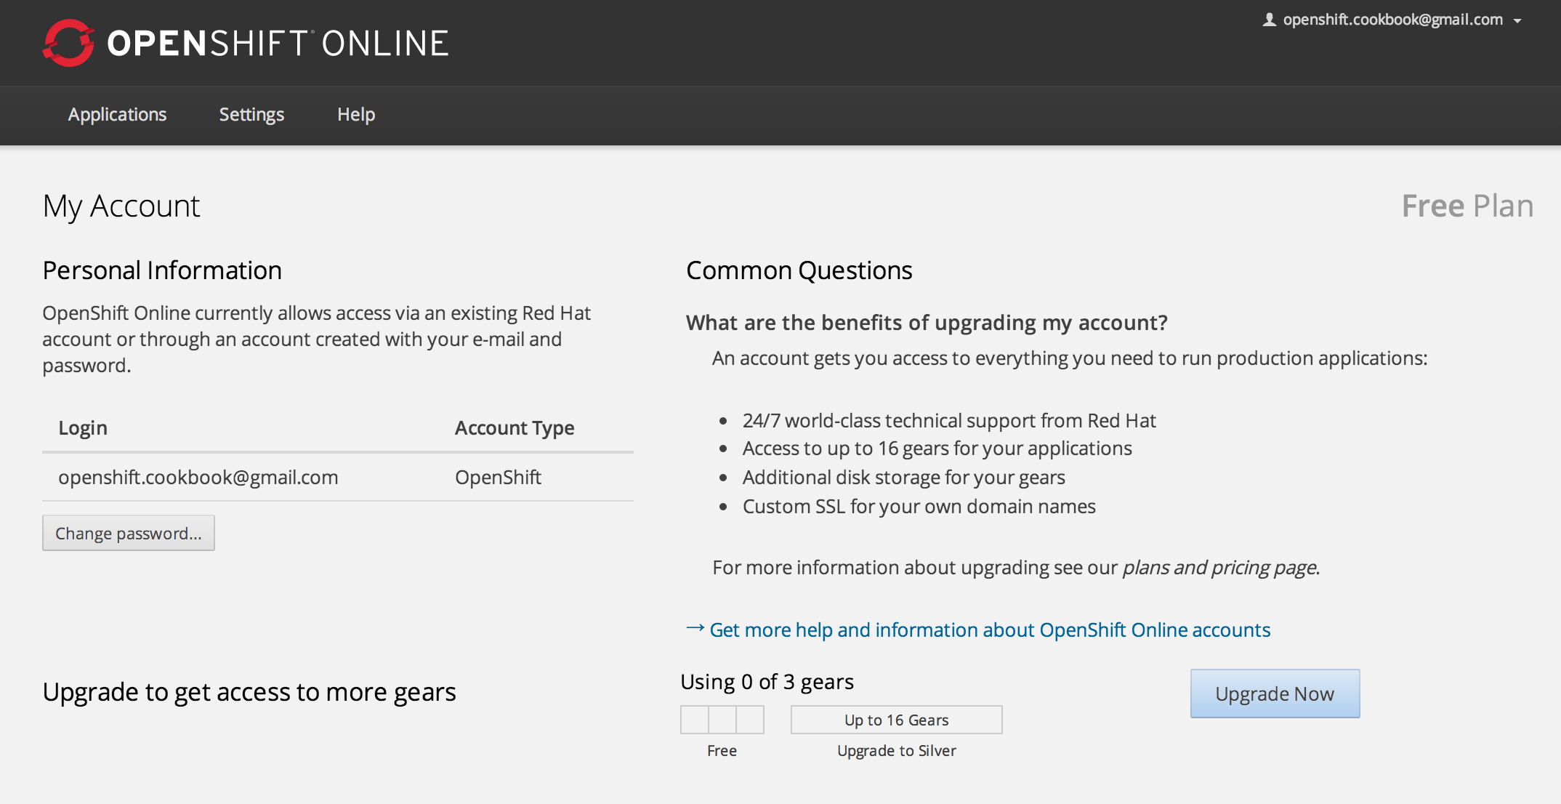Click the login email table cell
The width and height of the screenshot is (1561, 804).
pos(198,478)
